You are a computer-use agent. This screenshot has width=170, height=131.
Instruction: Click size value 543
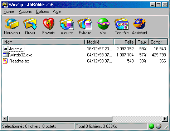[130, 61]
